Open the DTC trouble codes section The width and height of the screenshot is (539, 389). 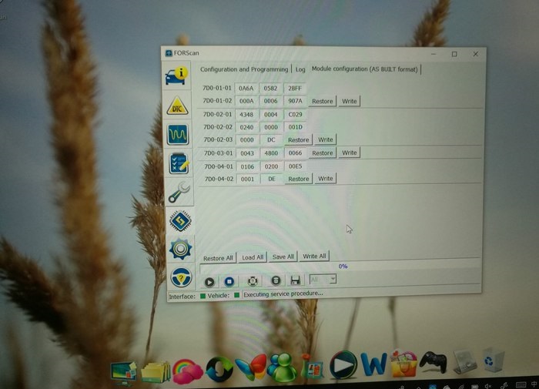(x=177, y=106)
